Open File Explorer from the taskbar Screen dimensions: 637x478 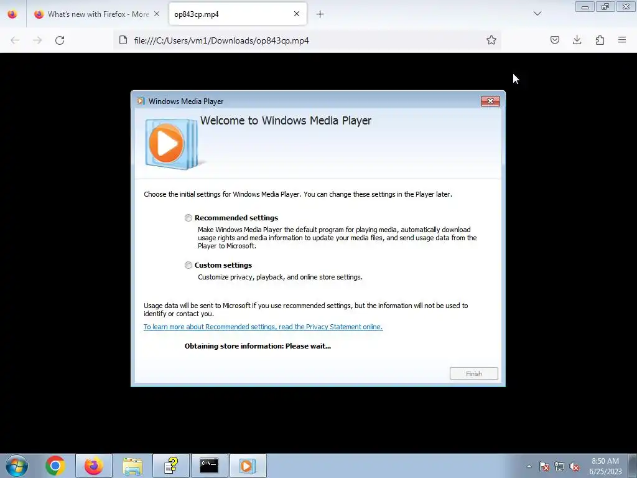(133, 466)
